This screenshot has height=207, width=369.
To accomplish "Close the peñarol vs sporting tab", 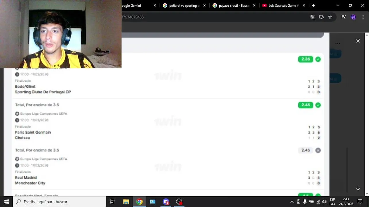I will [204, 5].
